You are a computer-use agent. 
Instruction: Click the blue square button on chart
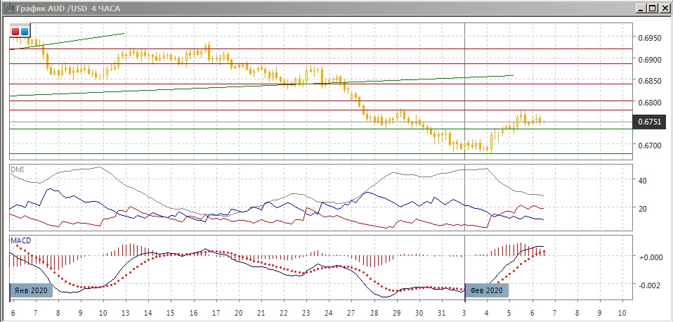pyautogui.click(x=25, y=32)
